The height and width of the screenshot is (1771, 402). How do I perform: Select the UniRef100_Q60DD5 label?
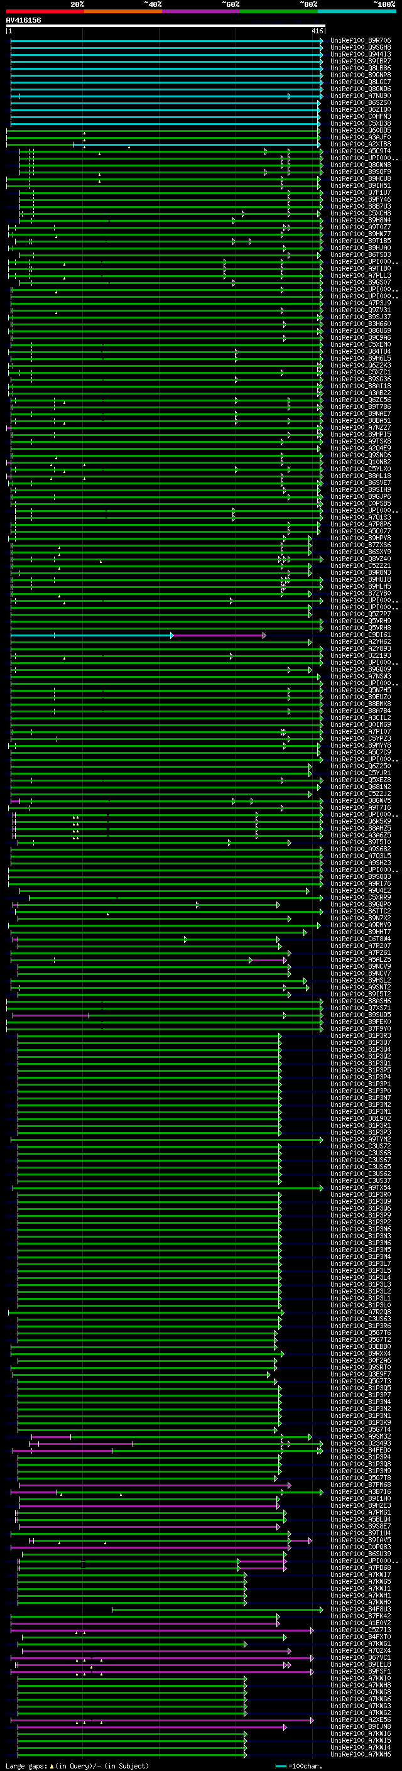click(360, 130)
